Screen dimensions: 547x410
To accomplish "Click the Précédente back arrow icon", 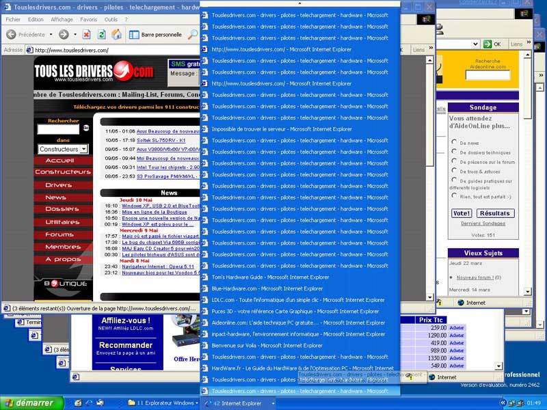I will tap(11, 34).
